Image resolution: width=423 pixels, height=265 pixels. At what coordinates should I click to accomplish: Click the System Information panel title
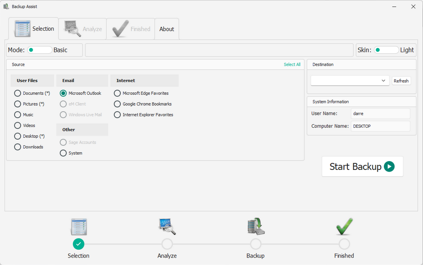[x=330, y=102]
